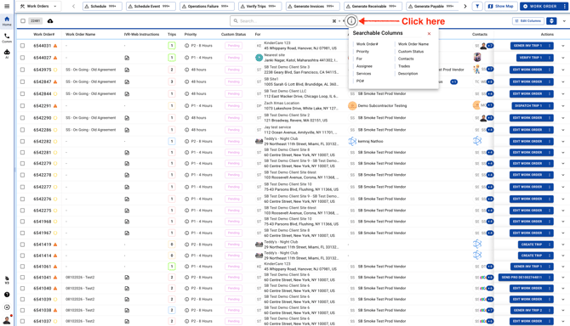Select checkbox for work order 6541037
This screenshot has height=326, width=570.
[22, 321]
